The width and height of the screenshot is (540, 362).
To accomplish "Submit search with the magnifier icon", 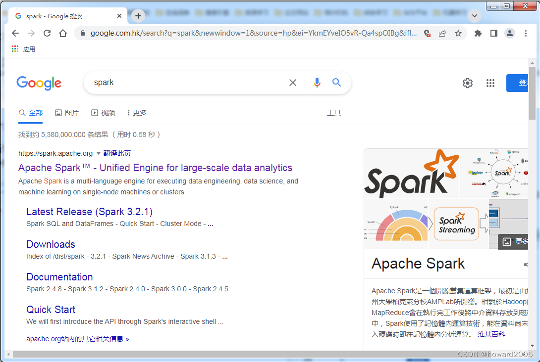I will [x=336, y=83].
